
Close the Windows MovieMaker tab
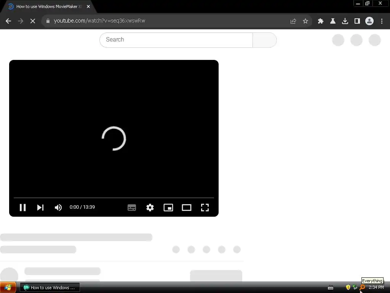tap(88, 6)
